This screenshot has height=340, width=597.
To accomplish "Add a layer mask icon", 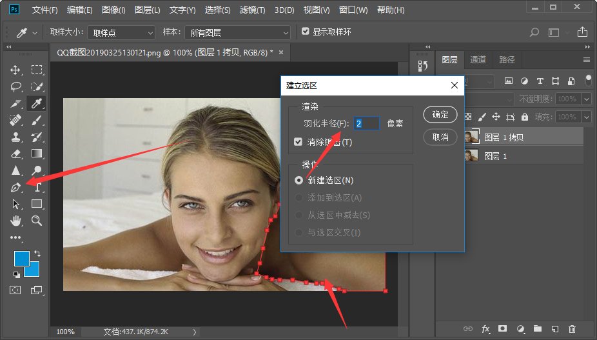I will (x=503, y=328).
